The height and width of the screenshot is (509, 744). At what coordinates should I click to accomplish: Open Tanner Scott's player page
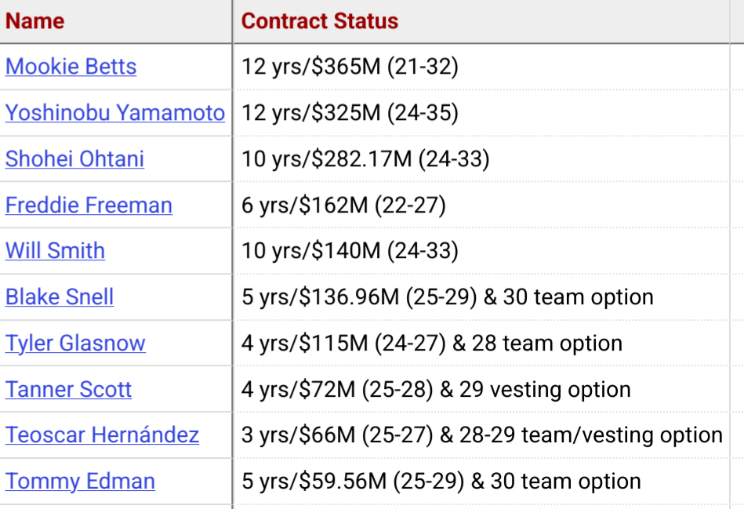coord(68,390)
